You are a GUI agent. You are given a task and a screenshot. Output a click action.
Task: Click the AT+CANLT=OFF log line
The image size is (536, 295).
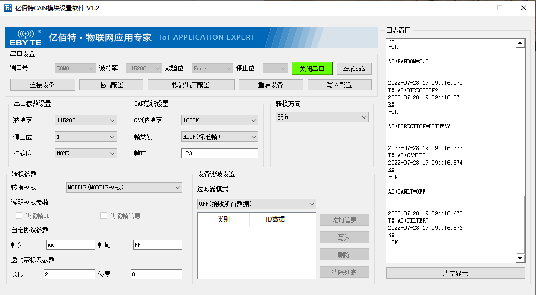pos(407,191)
